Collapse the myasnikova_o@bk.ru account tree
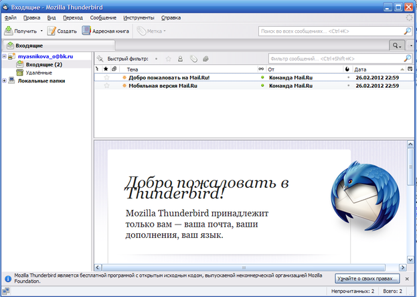Viewport: 417px width, 297px height. [5, 57]
